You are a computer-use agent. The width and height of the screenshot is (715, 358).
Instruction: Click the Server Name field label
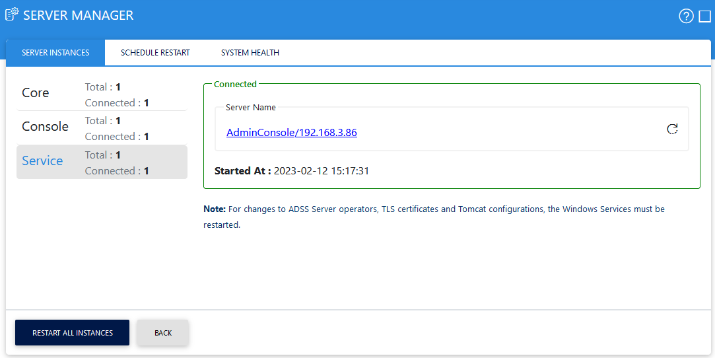point(251,108)
